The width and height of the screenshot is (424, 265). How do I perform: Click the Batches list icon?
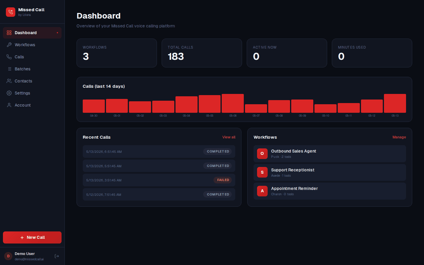tap(9, 69)
